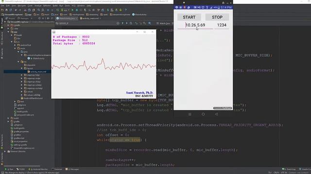Image resolution: width=311 pixels, height=174 pixels.
Task: Select settings.gradle in the project tree
Action: pos(18,145)
